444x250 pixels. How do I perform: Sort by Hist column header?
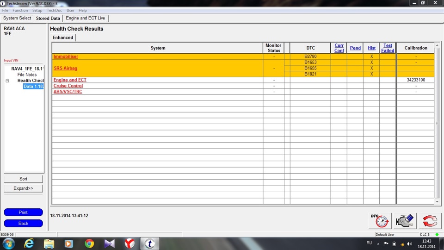click(371, 48)
